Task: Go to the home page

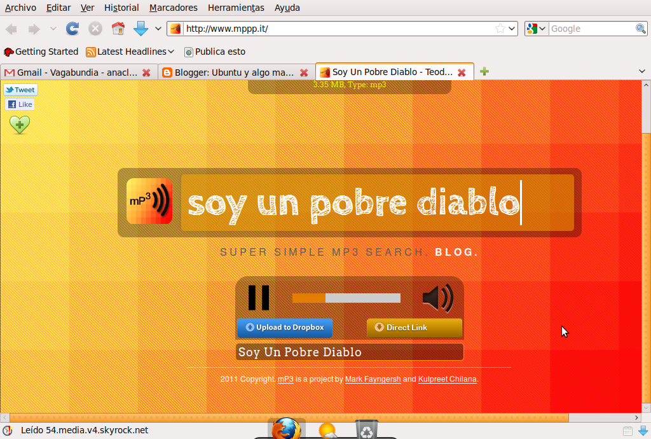Action: (118, 29)
